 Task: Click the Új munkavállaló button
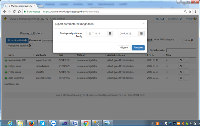[17, 41]
